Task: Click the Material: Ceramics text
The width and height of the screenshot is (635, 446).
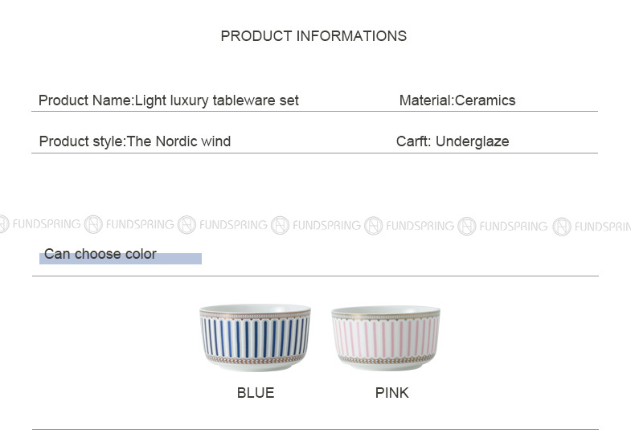Action: [x=457, y=100]
